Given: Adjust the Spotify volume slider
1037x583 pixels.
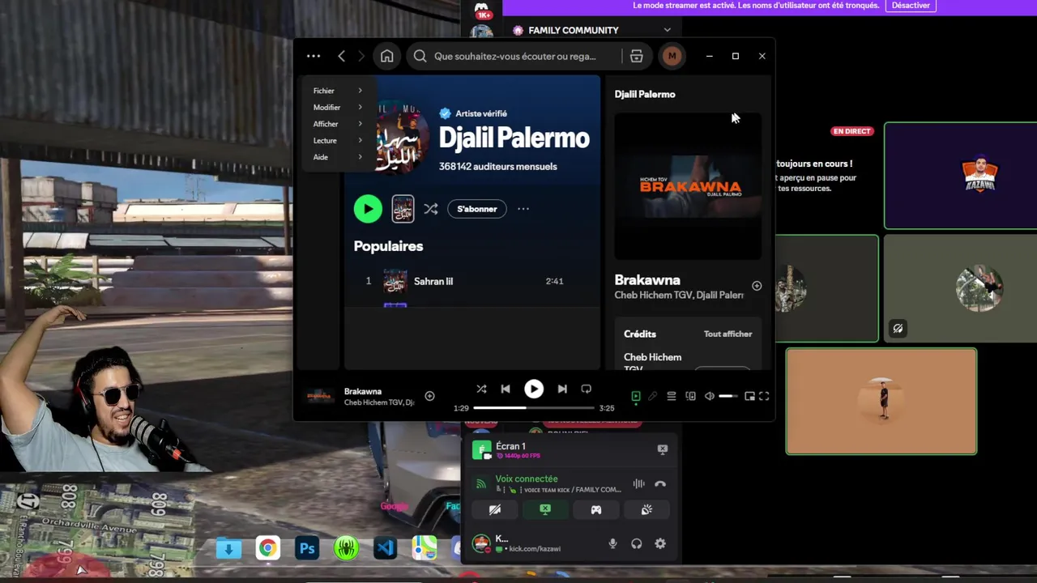Looking at the screenshot, I should pos(728,396).
